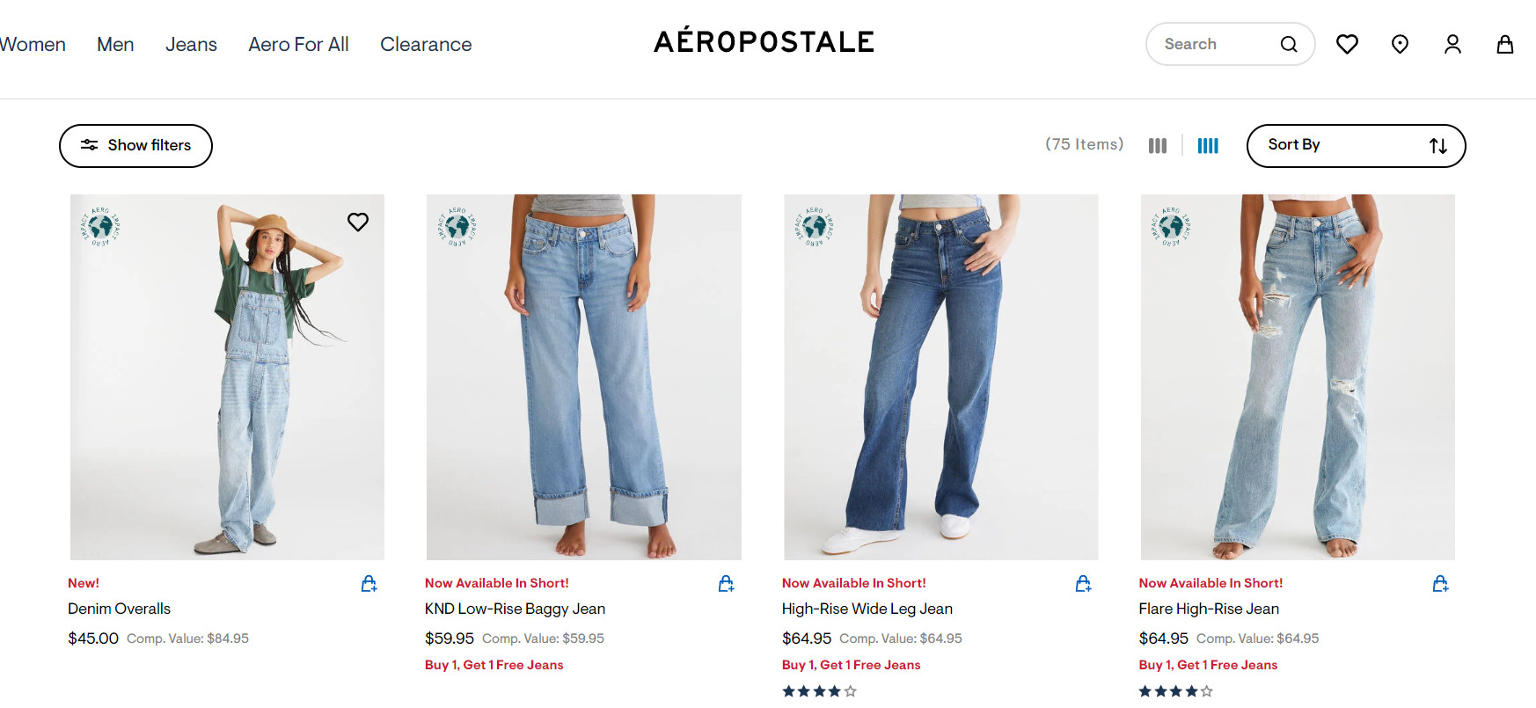
Task: Open the Jeans menu
Action: (x=191, y=44)
